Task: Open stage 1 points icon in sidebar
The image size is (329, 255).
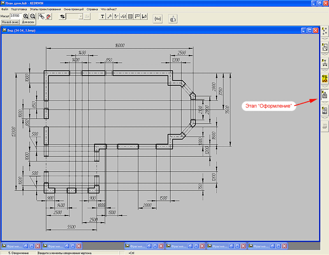Action: pyautogui.click(x=324, y=31)
